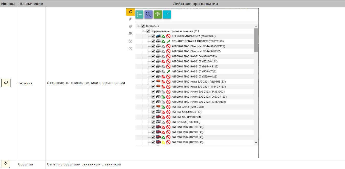Click the teal list view toolbar button
This screenshot has width=345, height=169.
point(139,15)
